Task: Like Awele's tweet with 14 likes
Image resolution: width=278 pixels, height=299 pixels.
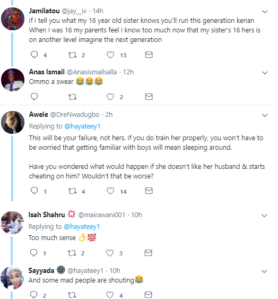Action: coord(110,191)
